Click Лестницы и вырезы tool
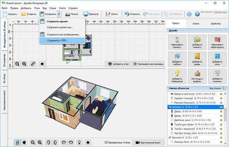Viewport: 229px width, 147px height. [197, 76]
